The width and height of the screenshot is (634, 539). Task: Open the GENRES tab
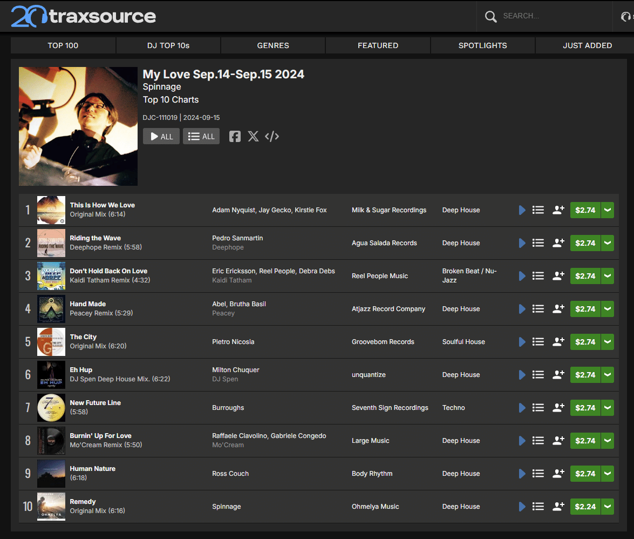tap(273, 45)
